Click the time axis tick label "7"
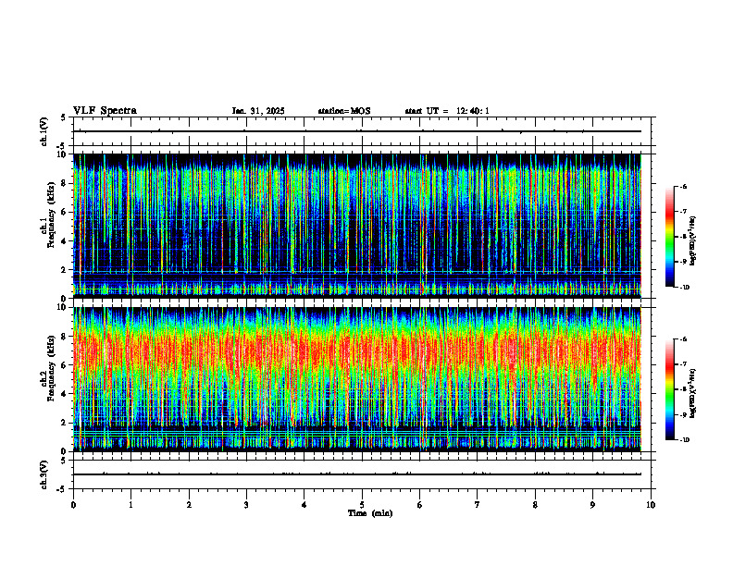733x566 pixels. [x=478, y=505]
